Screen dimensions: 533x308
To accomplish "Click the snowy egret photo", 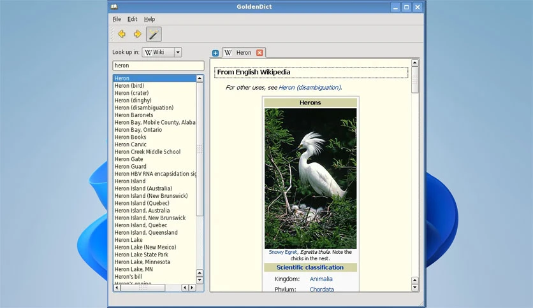I will pos(310,178).
